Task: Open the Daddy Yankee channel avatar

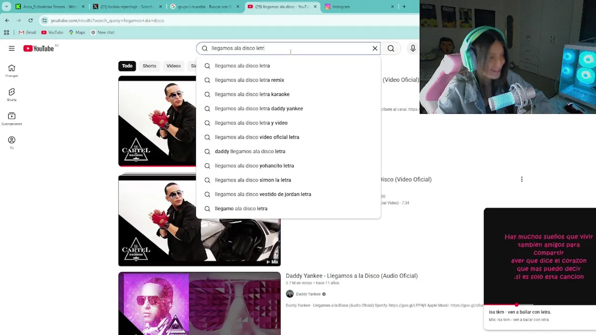Action: pyautogui.click(x=290, y=294)
